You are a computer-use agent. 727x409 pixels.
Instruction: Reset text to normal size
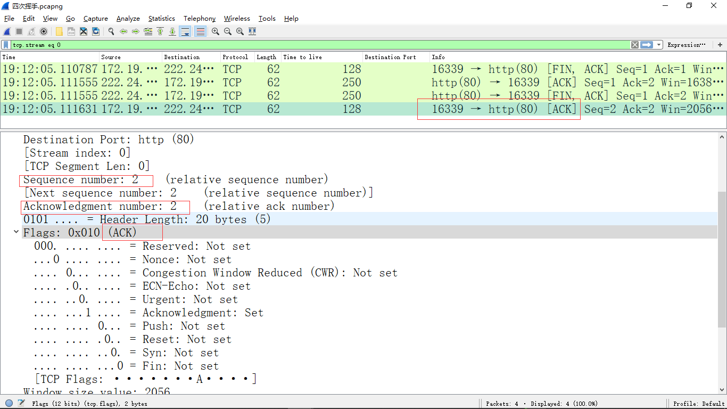coord(240,31)
